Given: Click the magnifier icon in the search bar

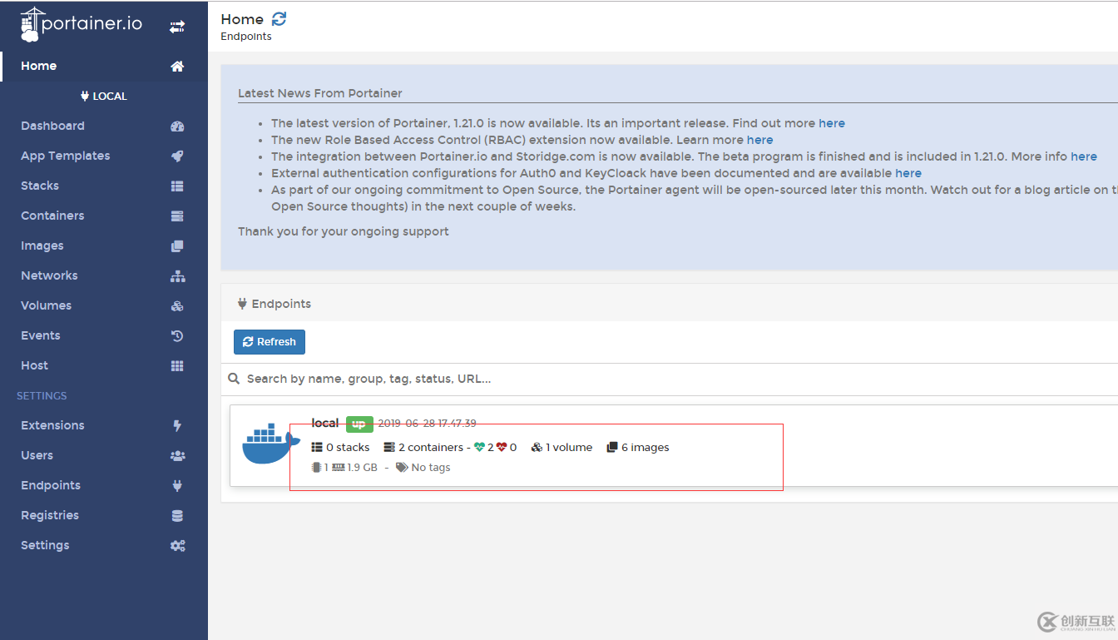Looking at the screenshot, I should 235,379.
